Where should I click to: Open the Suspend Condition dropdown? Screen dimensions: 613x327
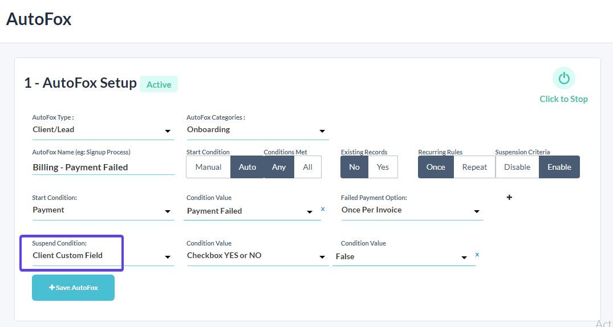[103, 256]
